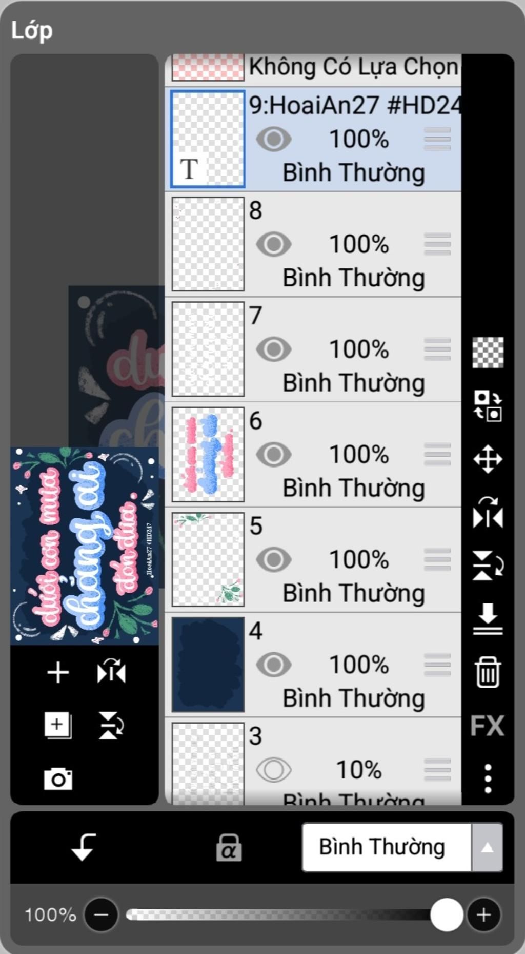Decrease opacity with the minus button
Viewport: 525px width, 954px height.
(101, 914)
